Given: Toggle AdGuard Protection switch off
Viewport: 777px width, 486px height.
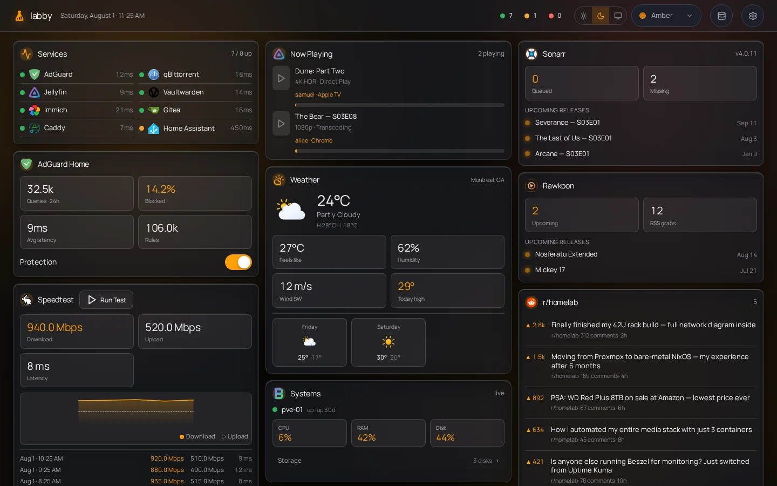Looking at the screenshot, I should pyautogui.click(x=238, y=262).
